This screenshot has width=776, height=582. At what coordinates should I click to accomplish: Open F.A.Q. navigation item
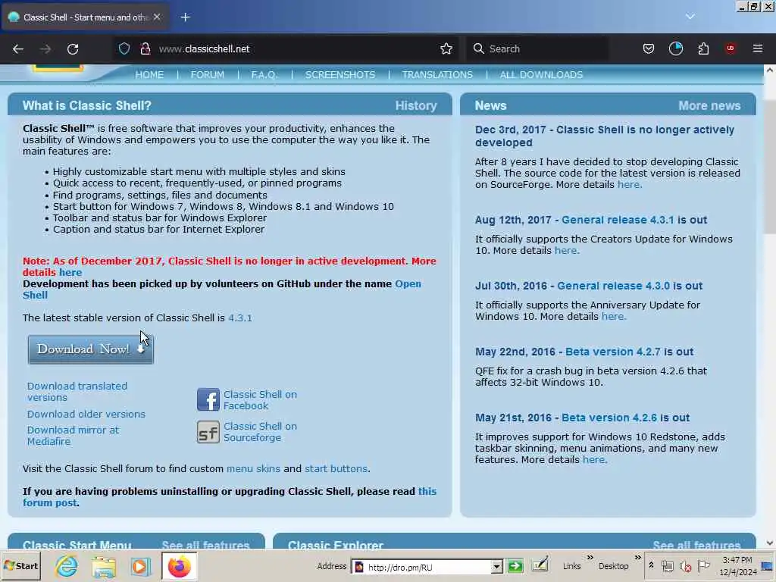coord(264,75)
